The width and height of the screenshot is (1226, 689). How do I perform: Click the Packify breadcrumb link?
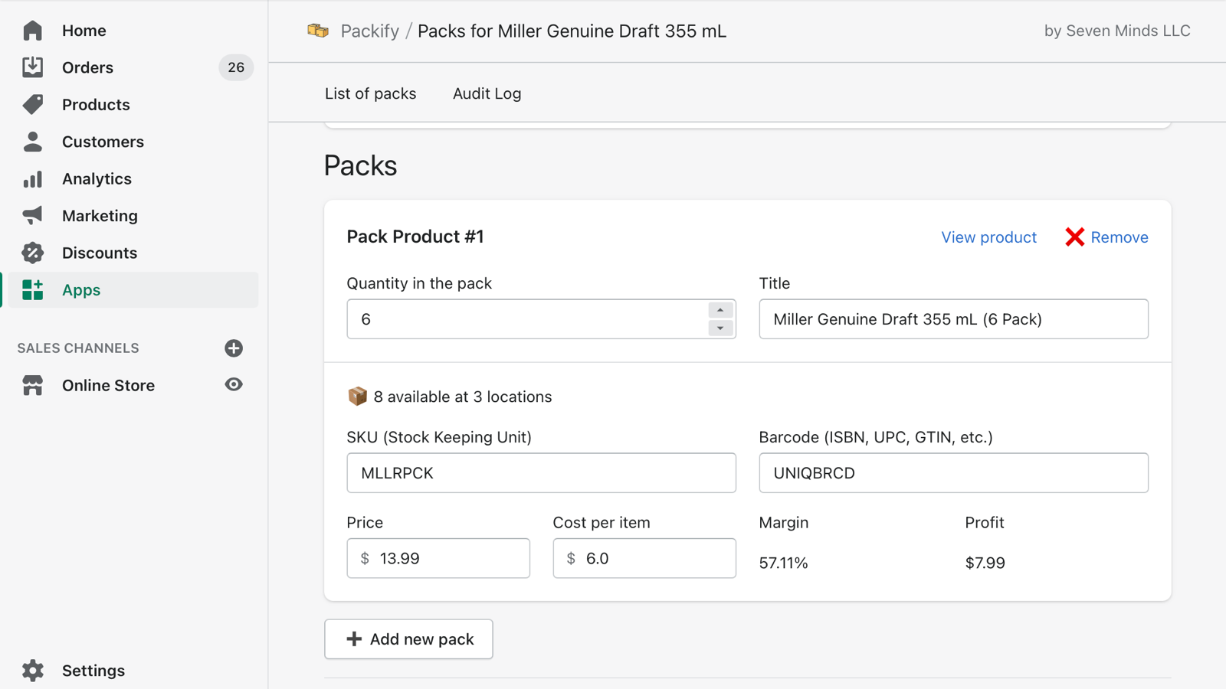point(369,31)
